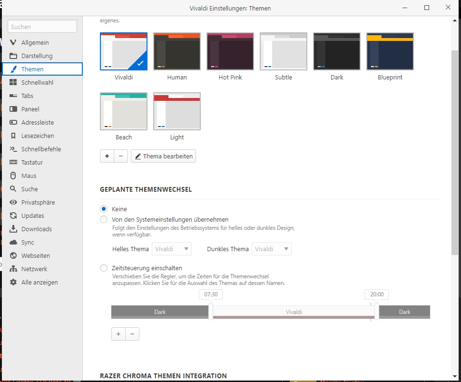Image resolution: width=461 pixels, height=382 pixels.
Task: Click the Darstellung window icon
Action: pos(13,56)
